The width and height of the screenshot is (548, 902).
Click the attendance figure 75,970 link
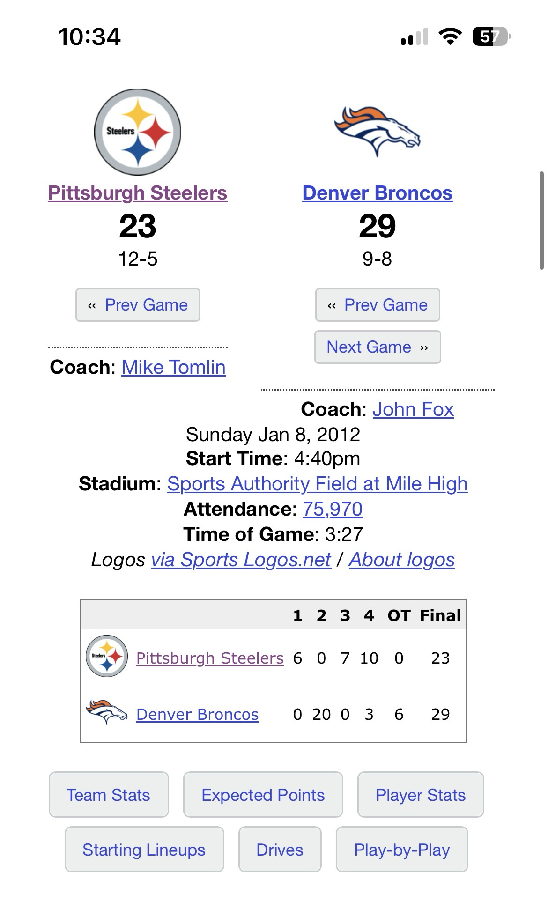pos(333,509)
